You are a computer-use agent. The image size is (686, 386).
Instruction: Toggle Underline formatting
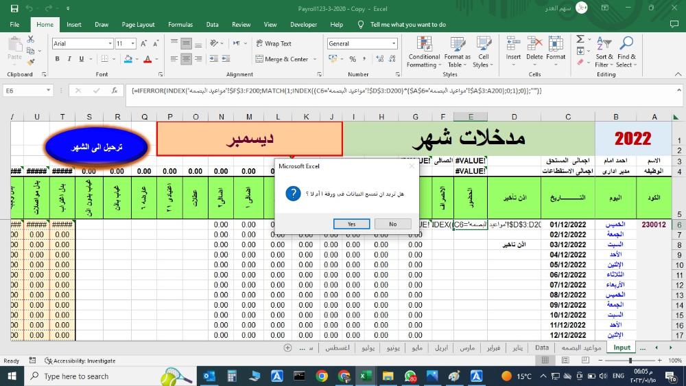[x=82, y=58]
